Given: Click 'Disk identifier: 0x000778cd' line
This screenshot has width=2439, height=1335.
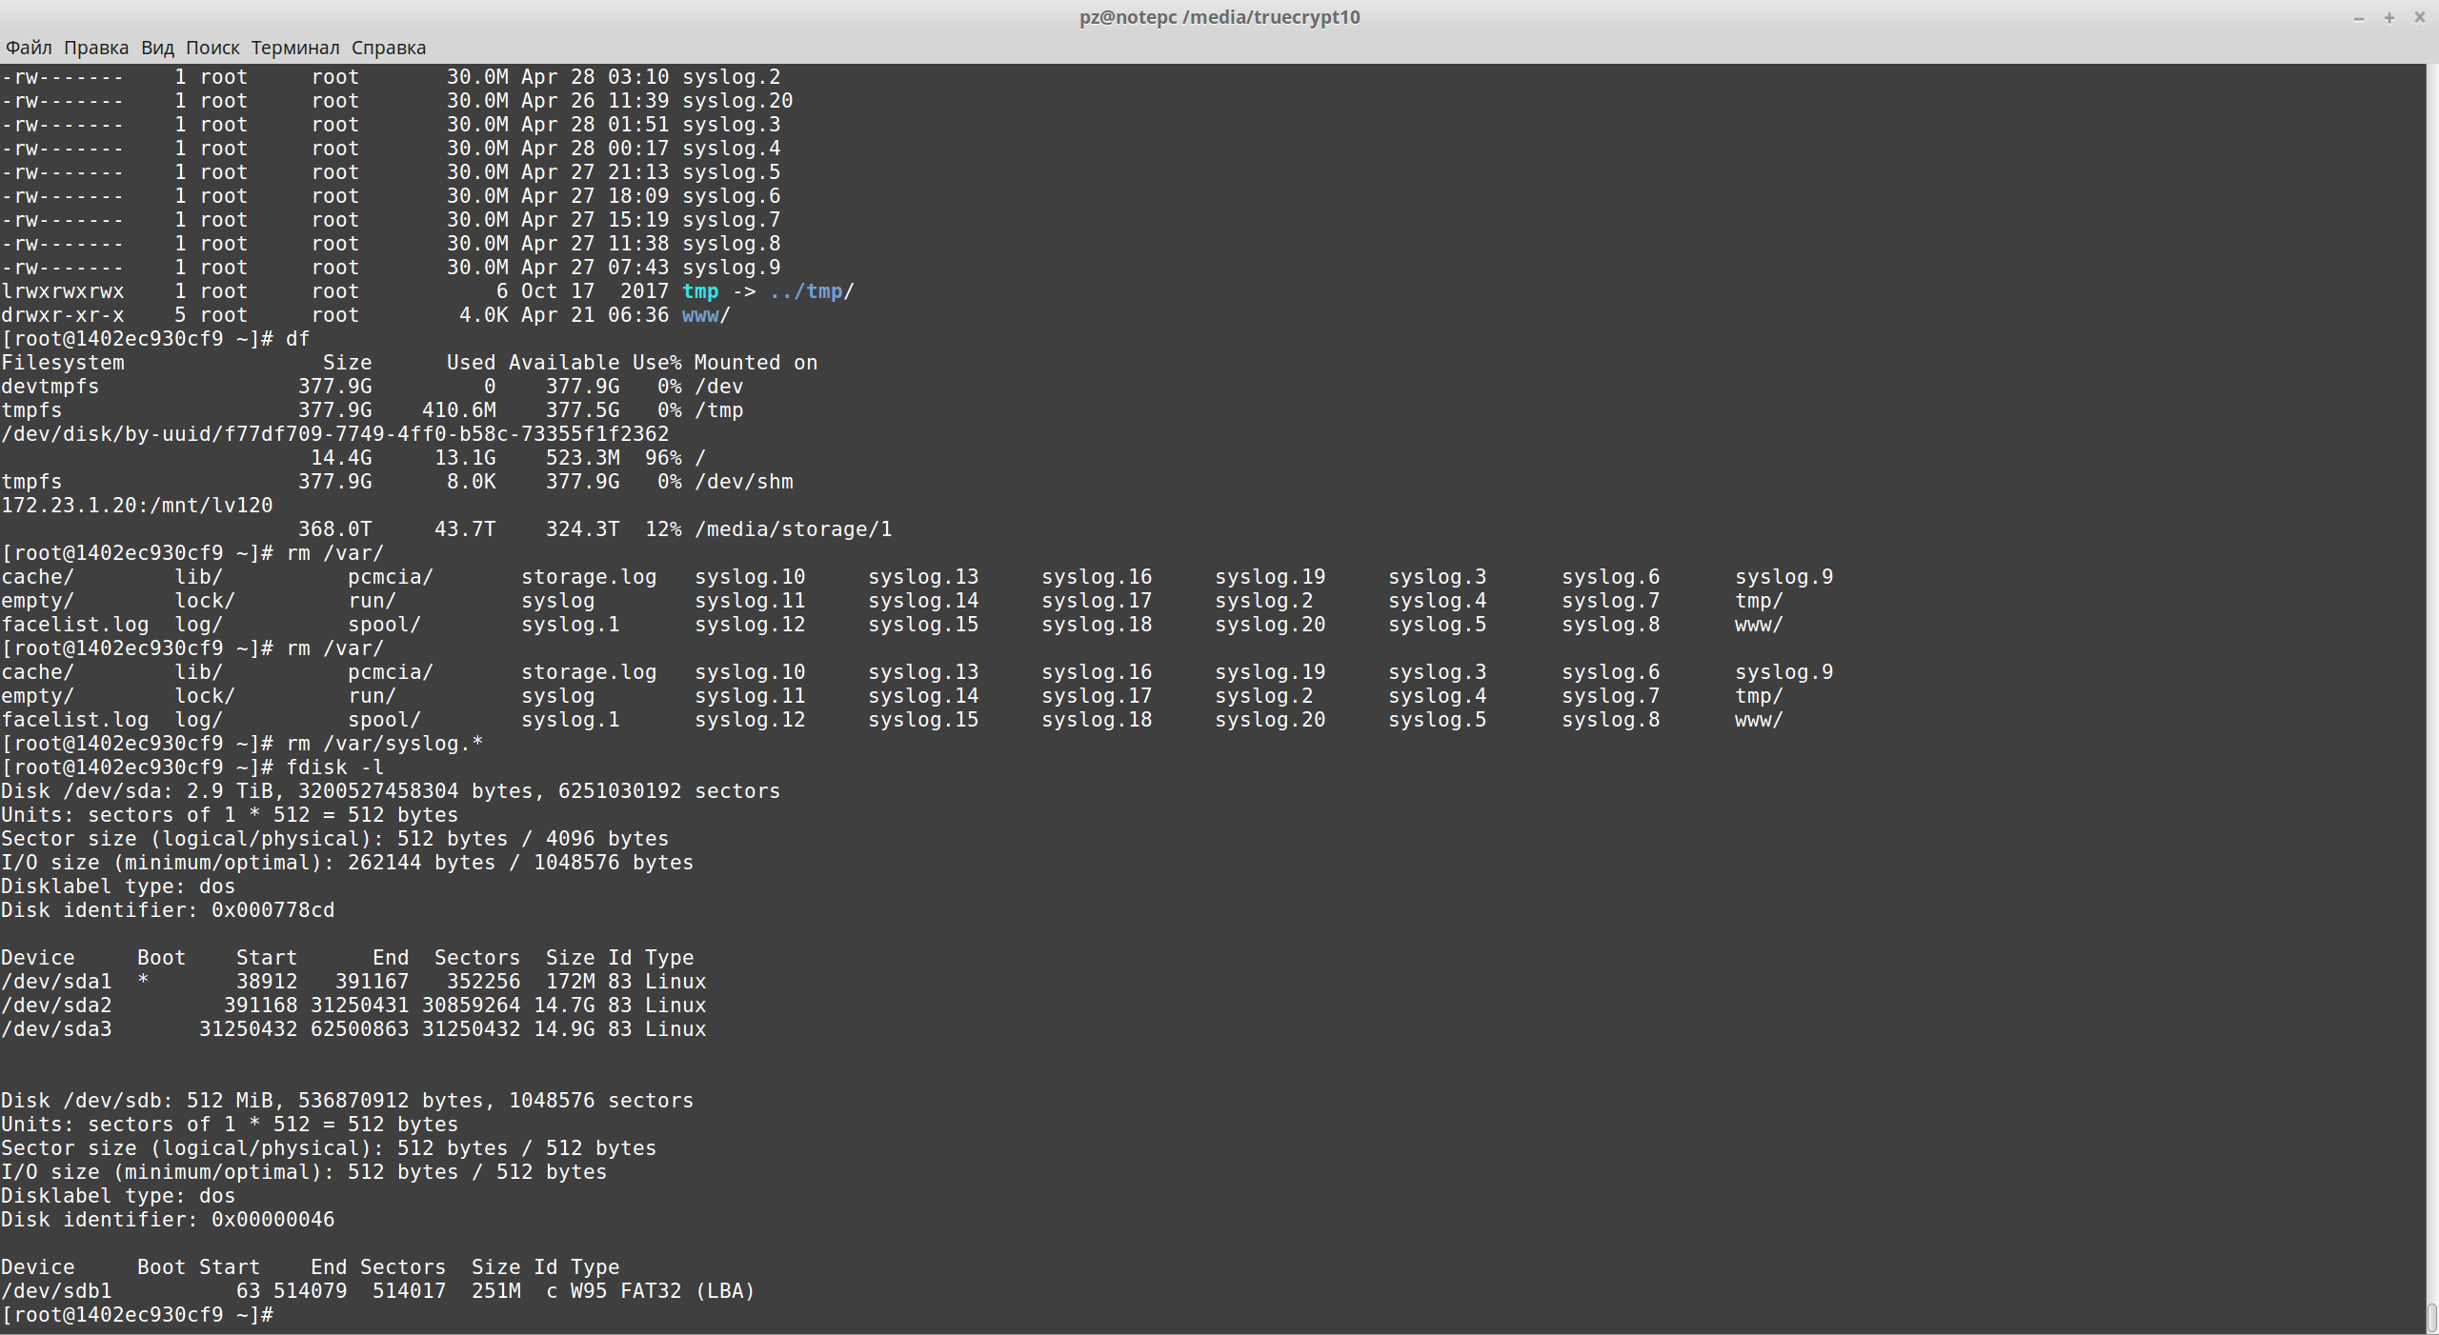Looking at the screenshot, I should [168, 910].
